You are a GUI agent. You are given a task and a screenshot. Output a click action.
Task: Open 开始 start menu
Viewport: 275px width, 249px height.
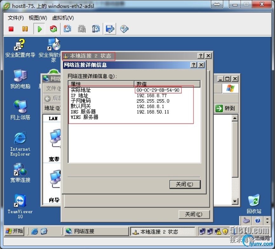coord(14,231)
